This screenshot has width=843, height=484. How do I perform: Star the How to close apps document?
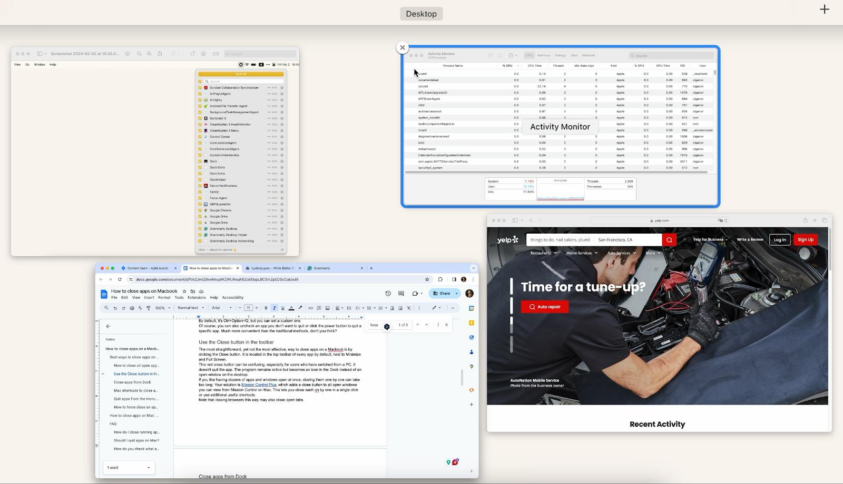[x=184, y=291]
